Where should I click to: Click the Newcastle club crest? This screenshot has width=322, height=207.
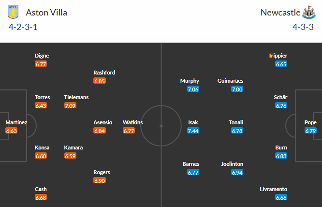(308, 12)
